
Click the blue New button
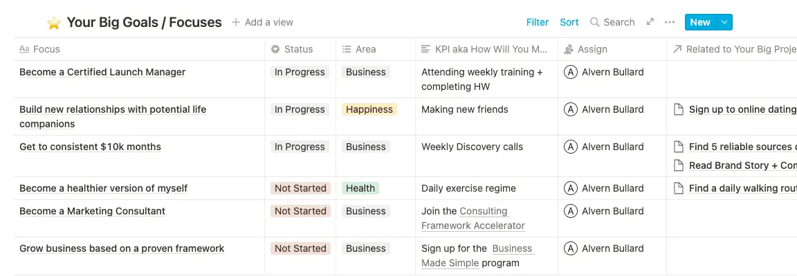click(700, 22)
